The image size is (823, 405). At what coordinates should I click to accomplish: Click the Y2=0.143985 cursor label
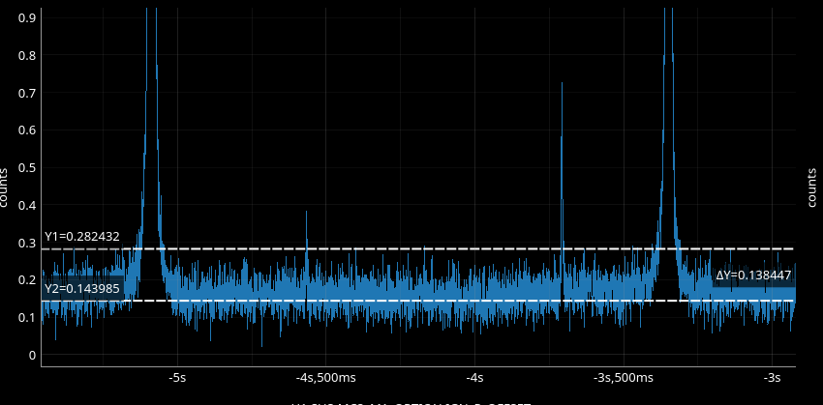tap(82, 288)
